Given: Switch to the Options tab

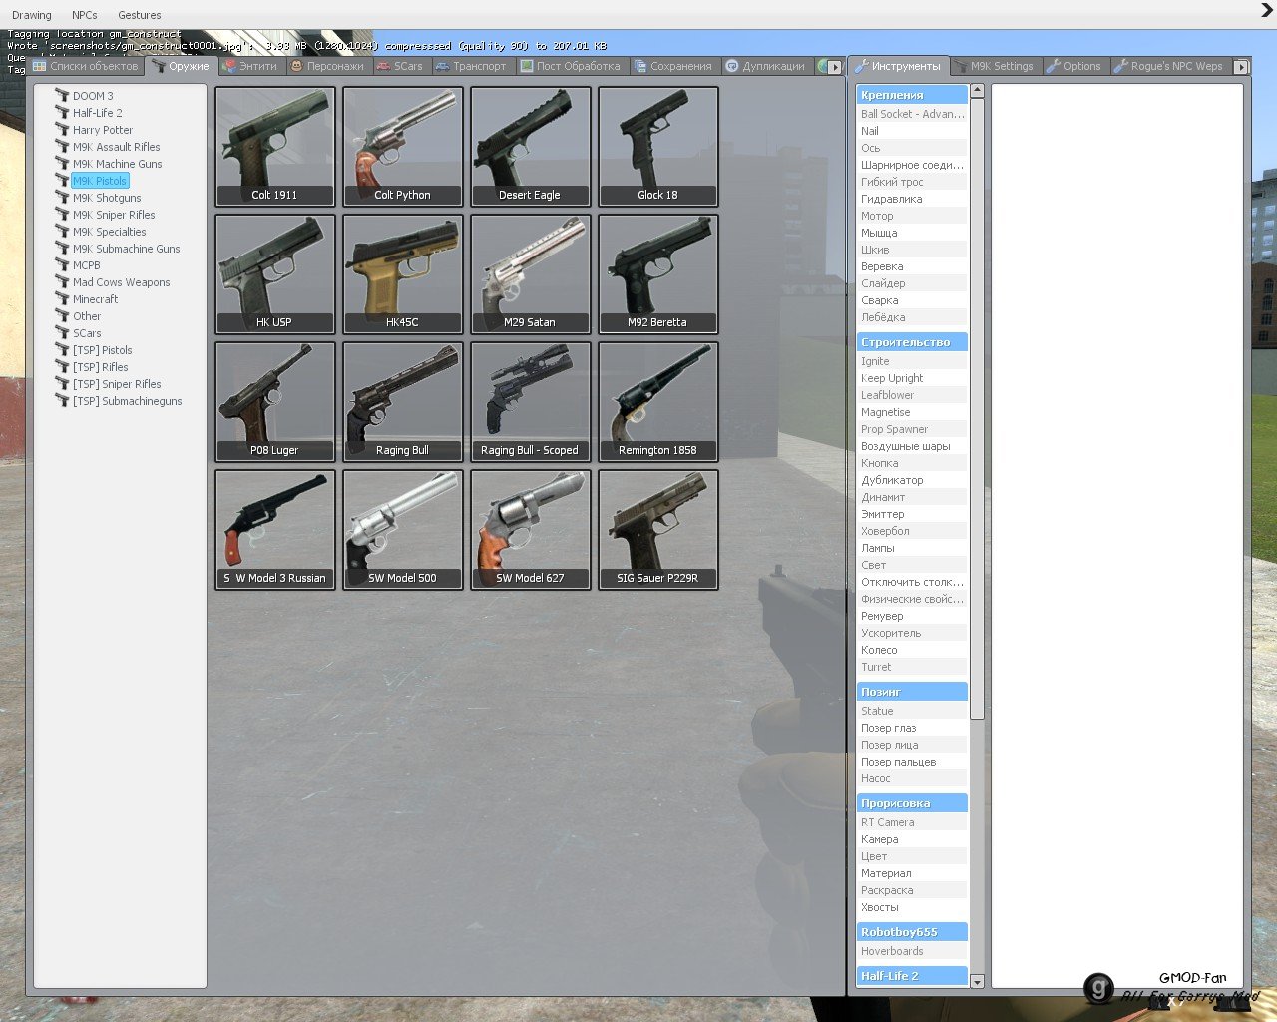Looking at the screenshot, I should [1074, 66].
